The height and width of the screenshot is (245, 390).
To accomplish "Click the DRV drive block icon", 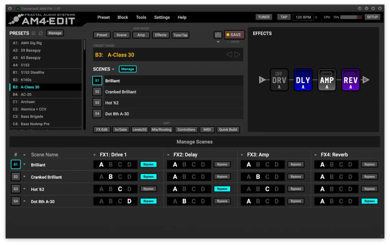I will 279,80.
